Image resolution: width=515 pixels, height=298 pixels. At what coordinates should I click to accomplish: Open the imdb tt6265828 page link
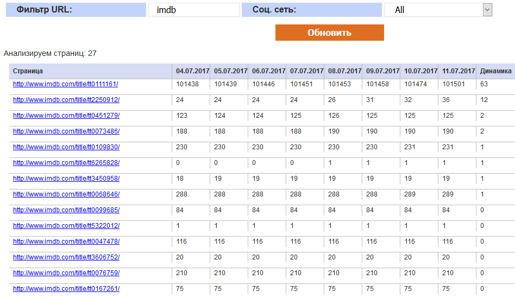pyautogui.click(x=66, y=163)
